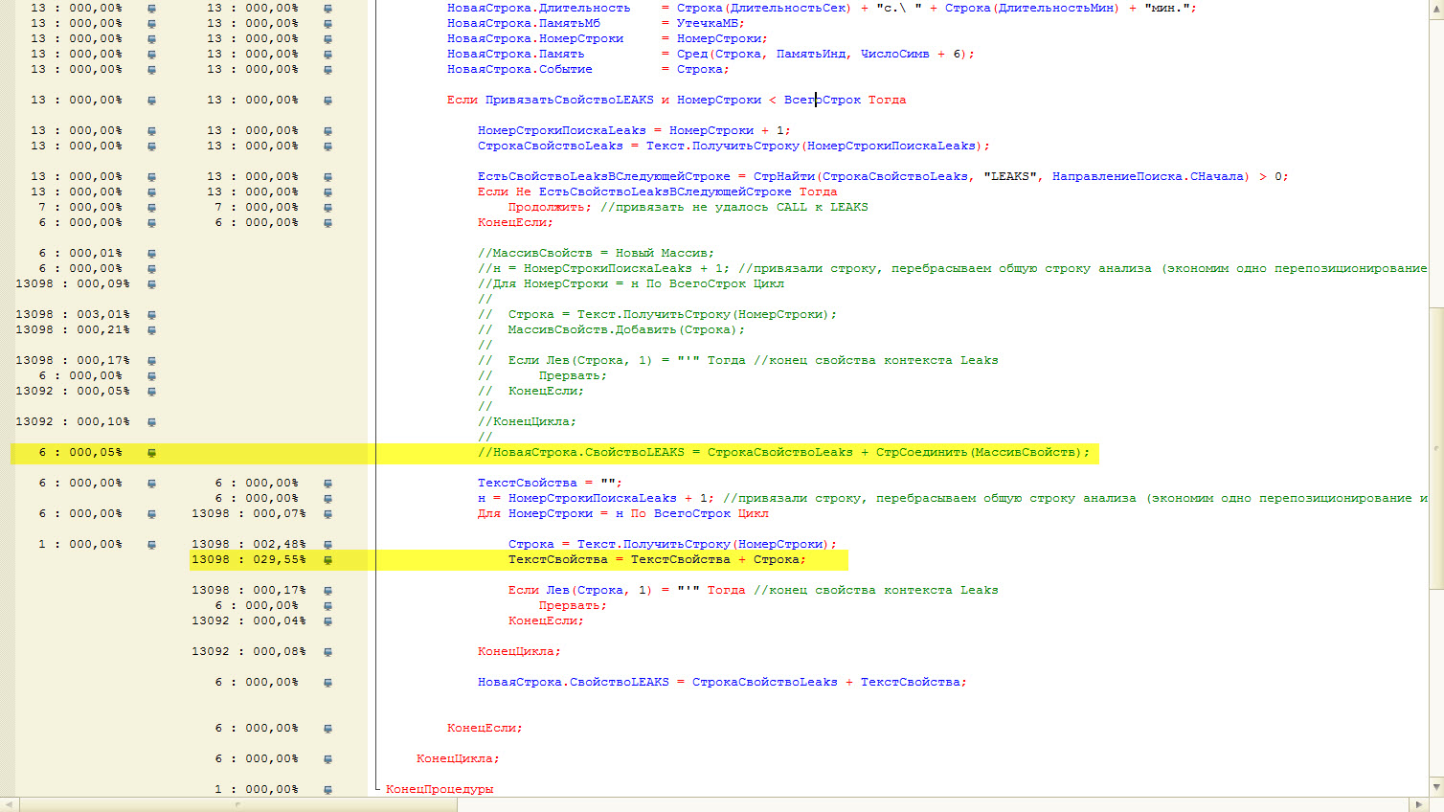
Task: Click the monitor icon beside 13092 : 000,05%
Action: coord(151,392)
